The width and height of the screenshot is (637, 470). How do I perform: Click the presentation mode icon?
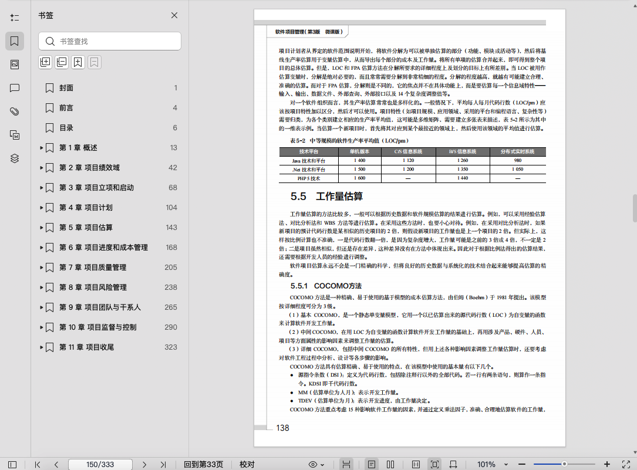453,464
